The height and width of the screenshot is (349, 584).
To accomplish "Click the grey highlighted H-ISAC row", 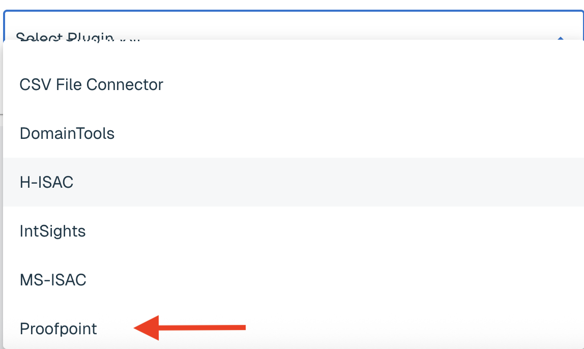I will 294,182.
